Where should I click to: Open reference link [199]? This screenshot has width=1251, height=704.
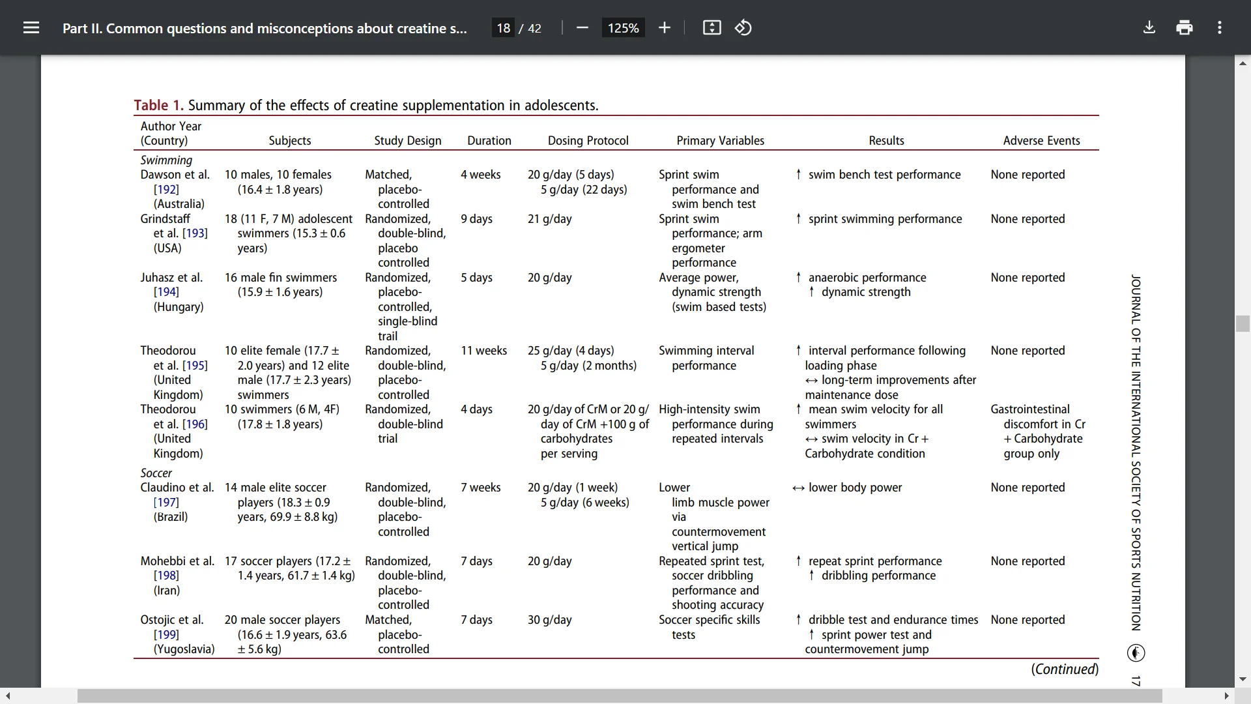166,635
